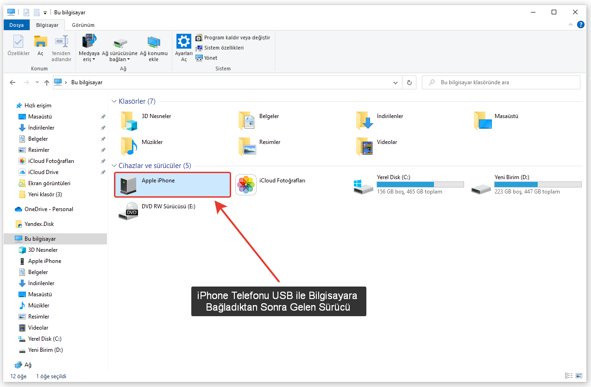Open the Müzikler folder icon

(129, 146)
